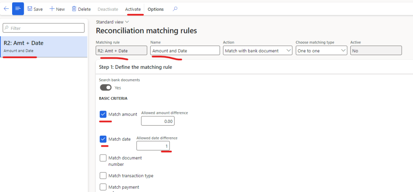Uncheck the Match amount checkbox

coord(103,114)
